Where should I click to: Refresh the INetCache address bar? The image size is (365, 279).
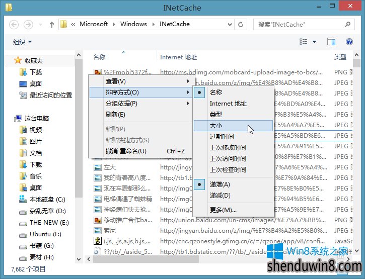(x=241, y=24)
